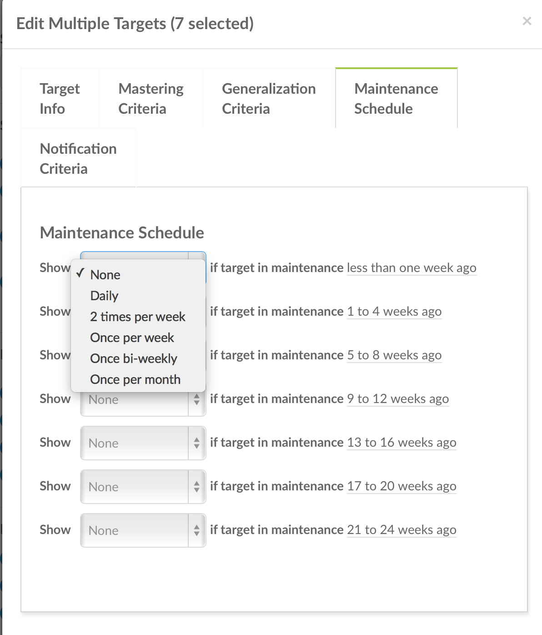This screenshot has width=542, height=635.
Task: Open the Generalization Criteria tab
Action: [x=269, y=98]
